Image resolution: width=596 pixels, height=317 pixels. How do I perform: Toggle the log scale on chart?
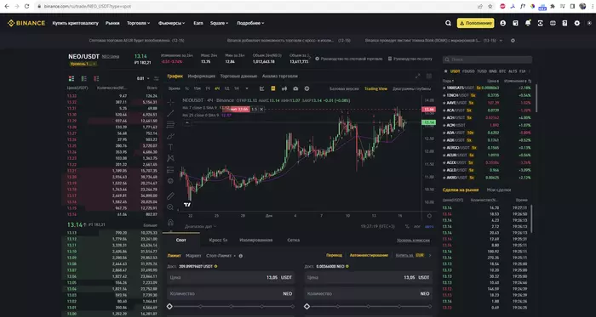pos(417,226)
